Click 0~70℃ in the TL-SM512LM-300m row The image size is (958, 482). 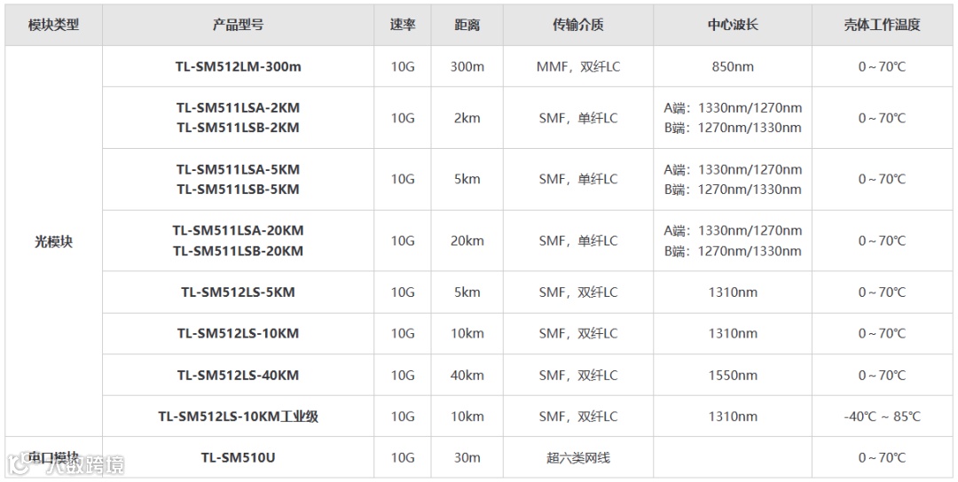883,66
